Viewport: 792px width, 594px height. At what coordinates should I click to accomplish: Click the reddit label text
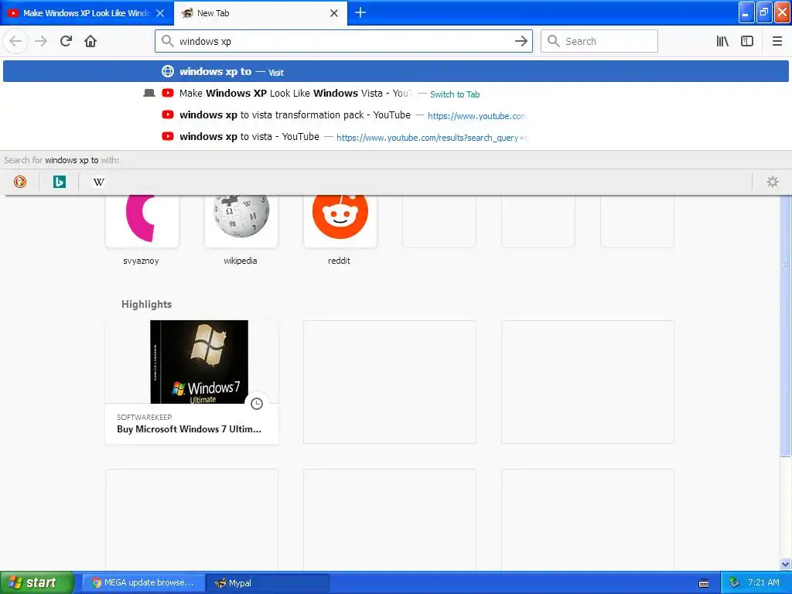pyautogui.click(x=339, y=261)
